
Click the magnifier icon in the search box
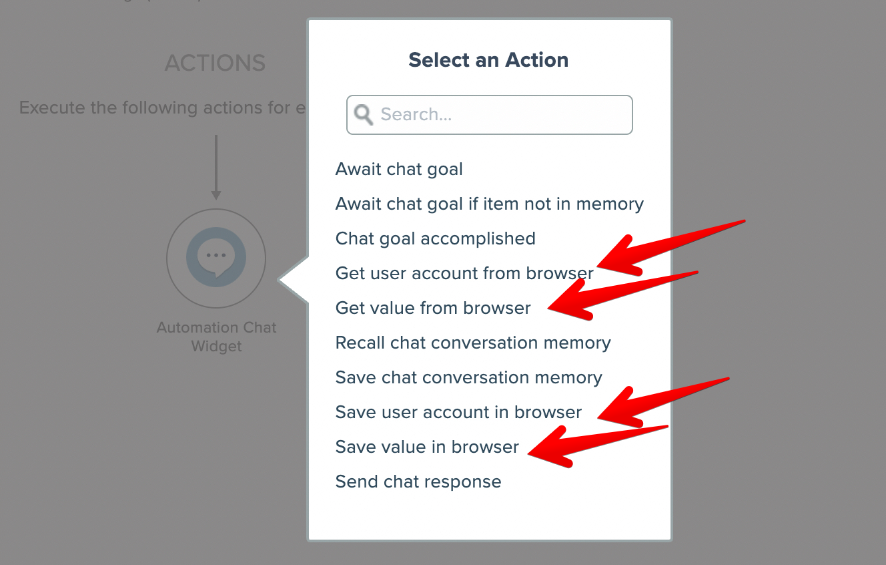pyautogui.click(x=364, y=115)
